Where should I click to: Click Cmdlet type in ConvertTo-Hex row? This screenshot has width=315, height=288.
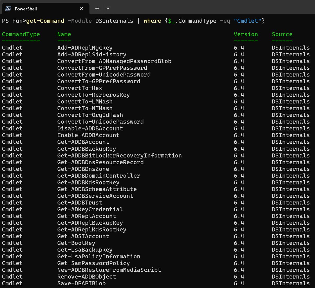pyautogui.click(x=12, y=88)
